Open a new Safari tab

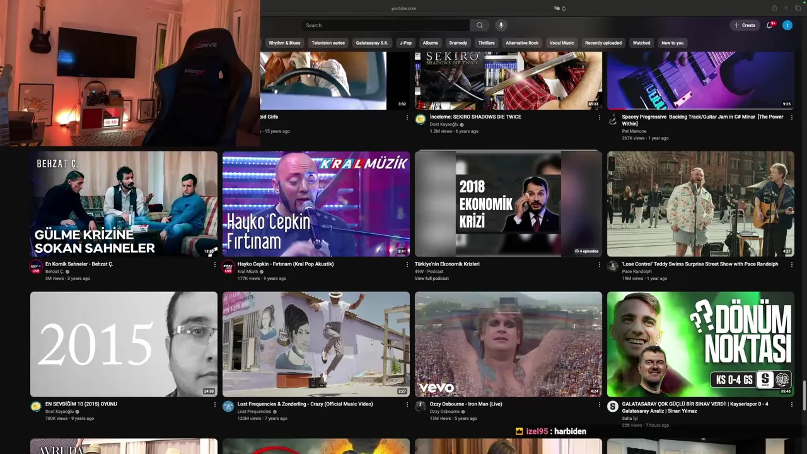(x=786, y=8)
